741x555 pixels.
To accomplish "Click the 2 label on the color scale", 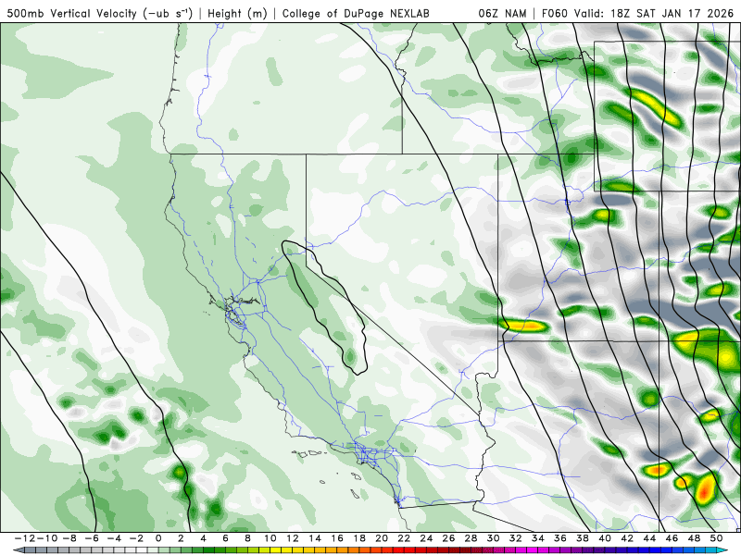I will pyautogui.click(x=181, y=538).
